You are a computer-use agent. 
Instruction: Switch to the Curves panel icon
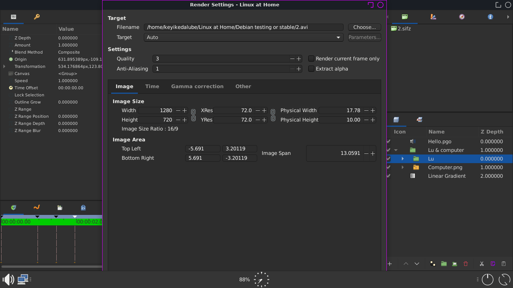[x=37, y=207]
